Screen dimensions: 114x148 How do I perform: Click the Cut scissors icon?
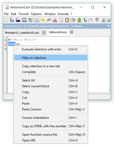55,20
